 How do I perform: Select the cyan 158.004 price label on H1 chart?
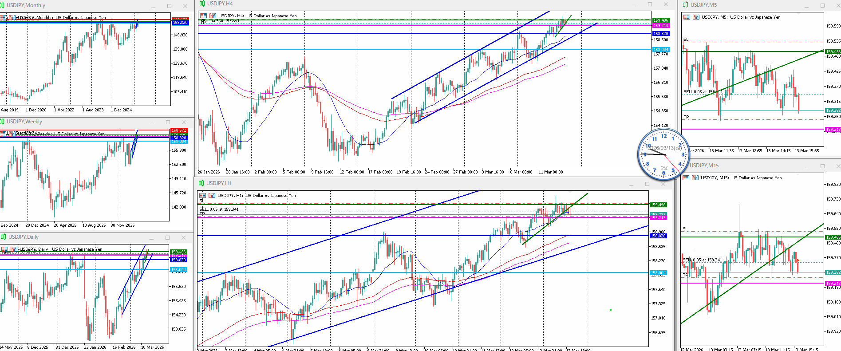tap(658, 273)
